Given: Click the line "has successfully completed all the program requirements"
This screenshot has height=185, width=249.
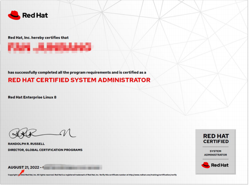Looking at the screenshot, I should [x=60, y=72].
